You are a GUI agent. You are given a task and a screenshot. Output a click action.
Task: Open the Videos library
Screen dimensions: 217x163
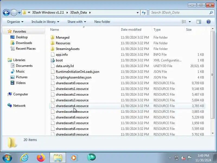pyautogui.click(x=21, y=83)
